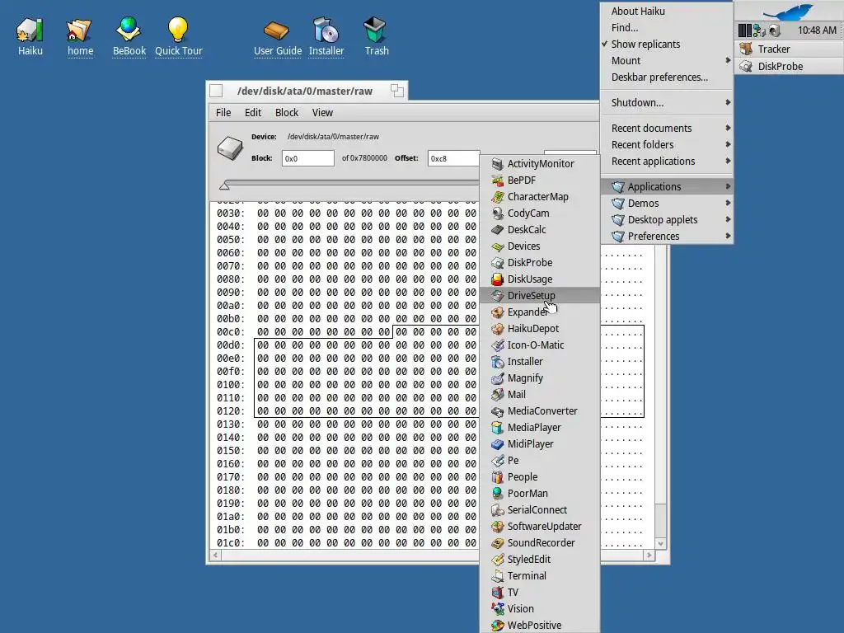
Task: Click the horizontal scrollbar left arrow
Action: coord(216,555)
